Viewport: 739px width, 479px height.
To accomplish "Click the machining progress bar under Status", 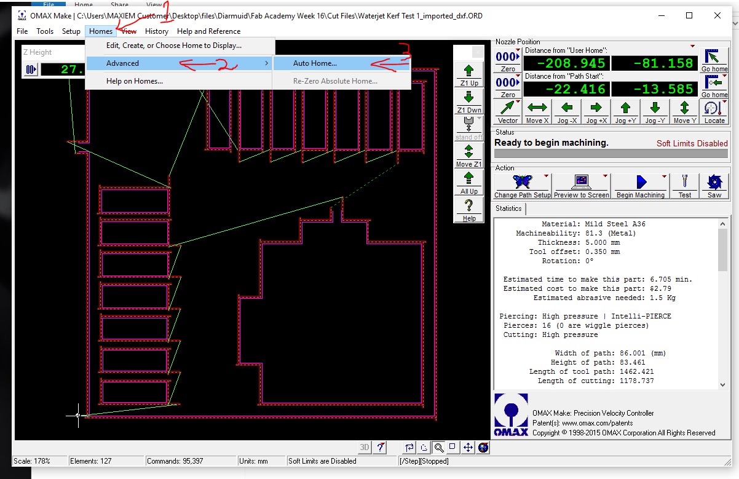I will pyautogui.click(x=611, y=154).
